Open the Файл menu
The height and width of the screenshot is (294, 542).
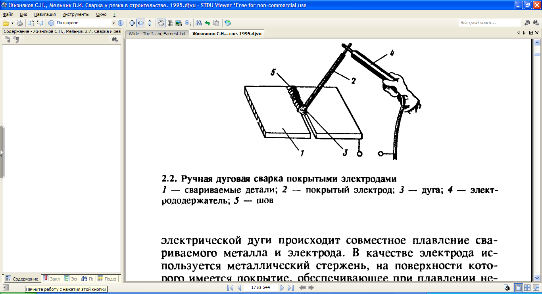(8, 14)
